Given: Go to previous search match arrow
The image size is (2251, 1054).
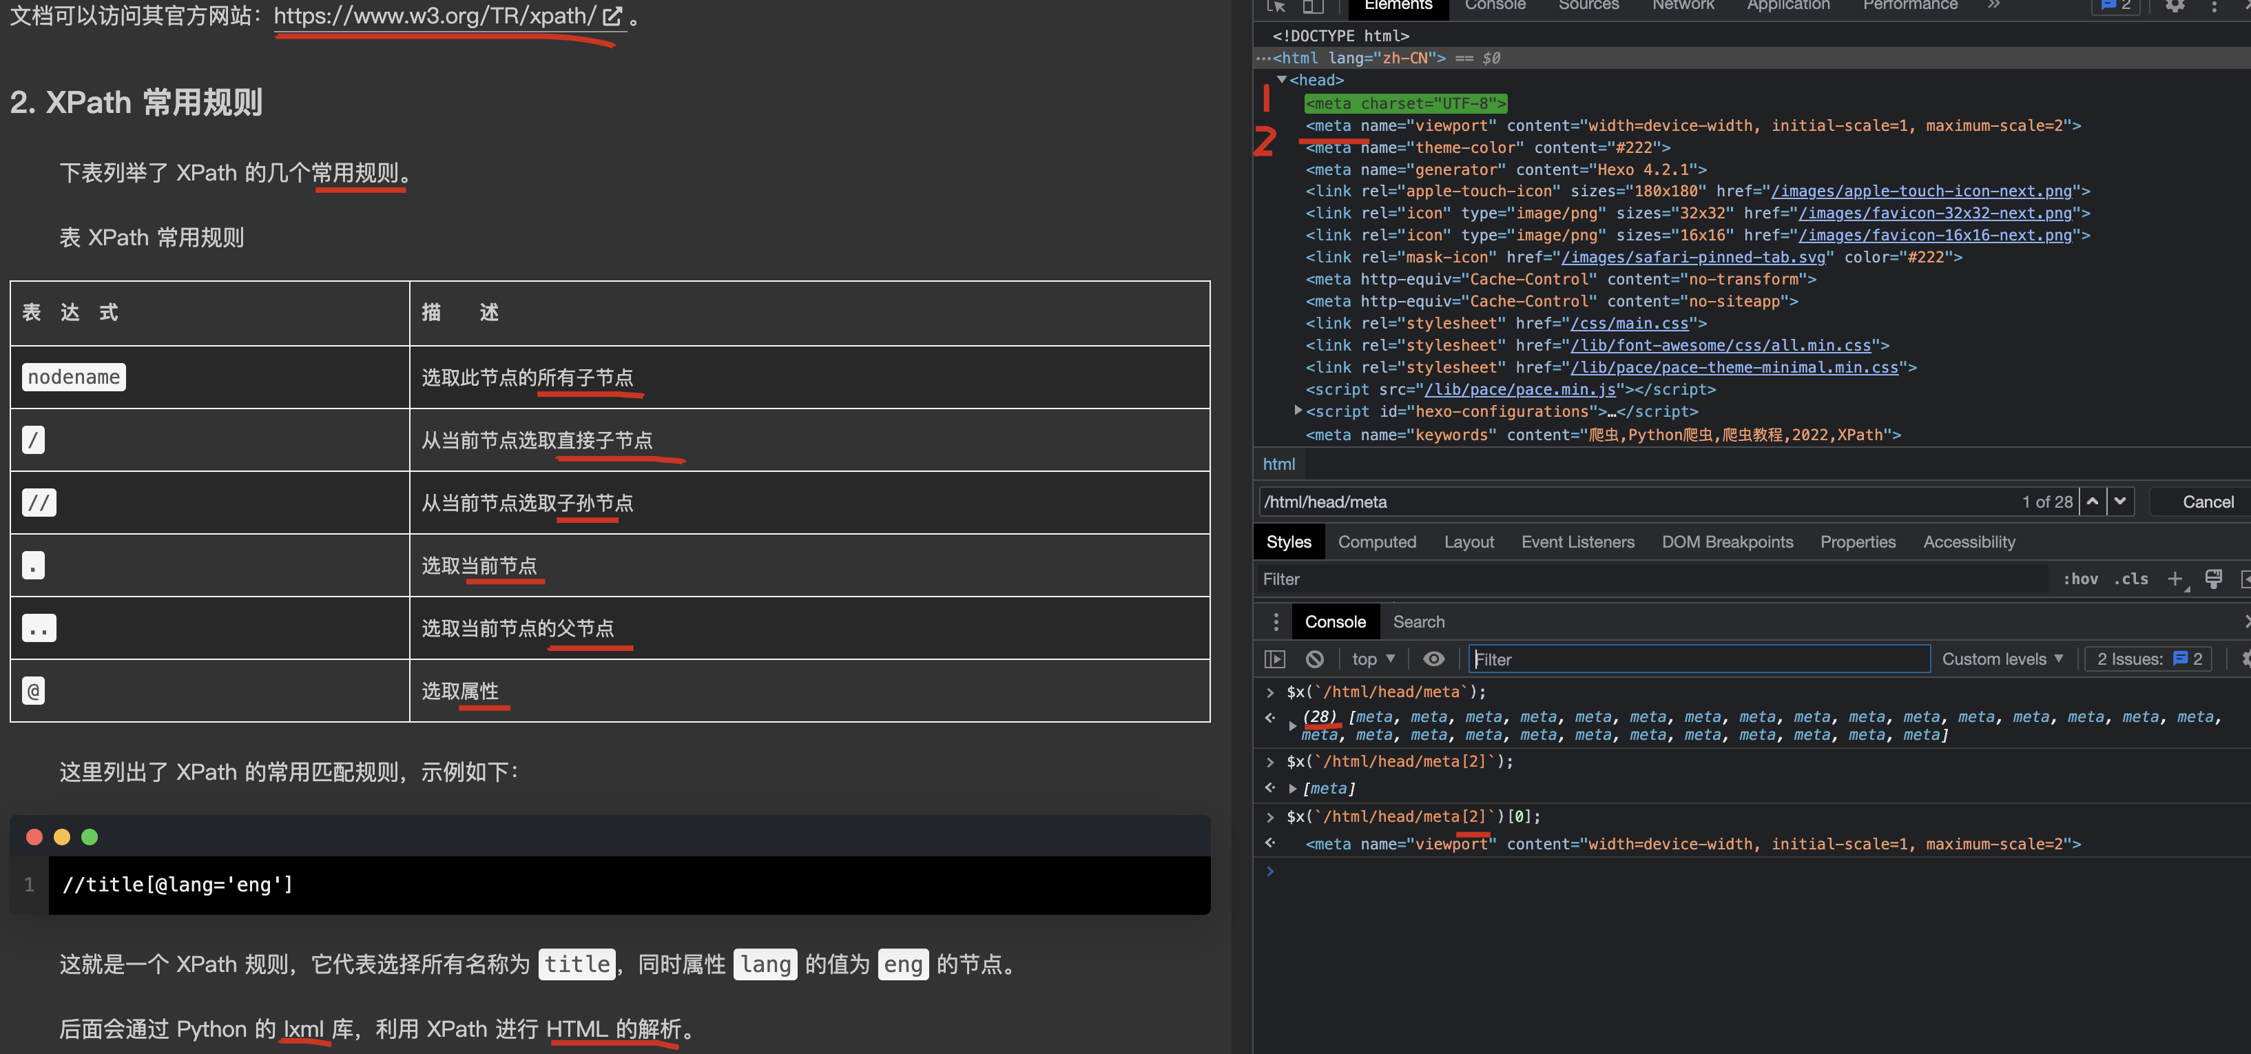Looking at the screenshot, I should (x=2092, y=502).
